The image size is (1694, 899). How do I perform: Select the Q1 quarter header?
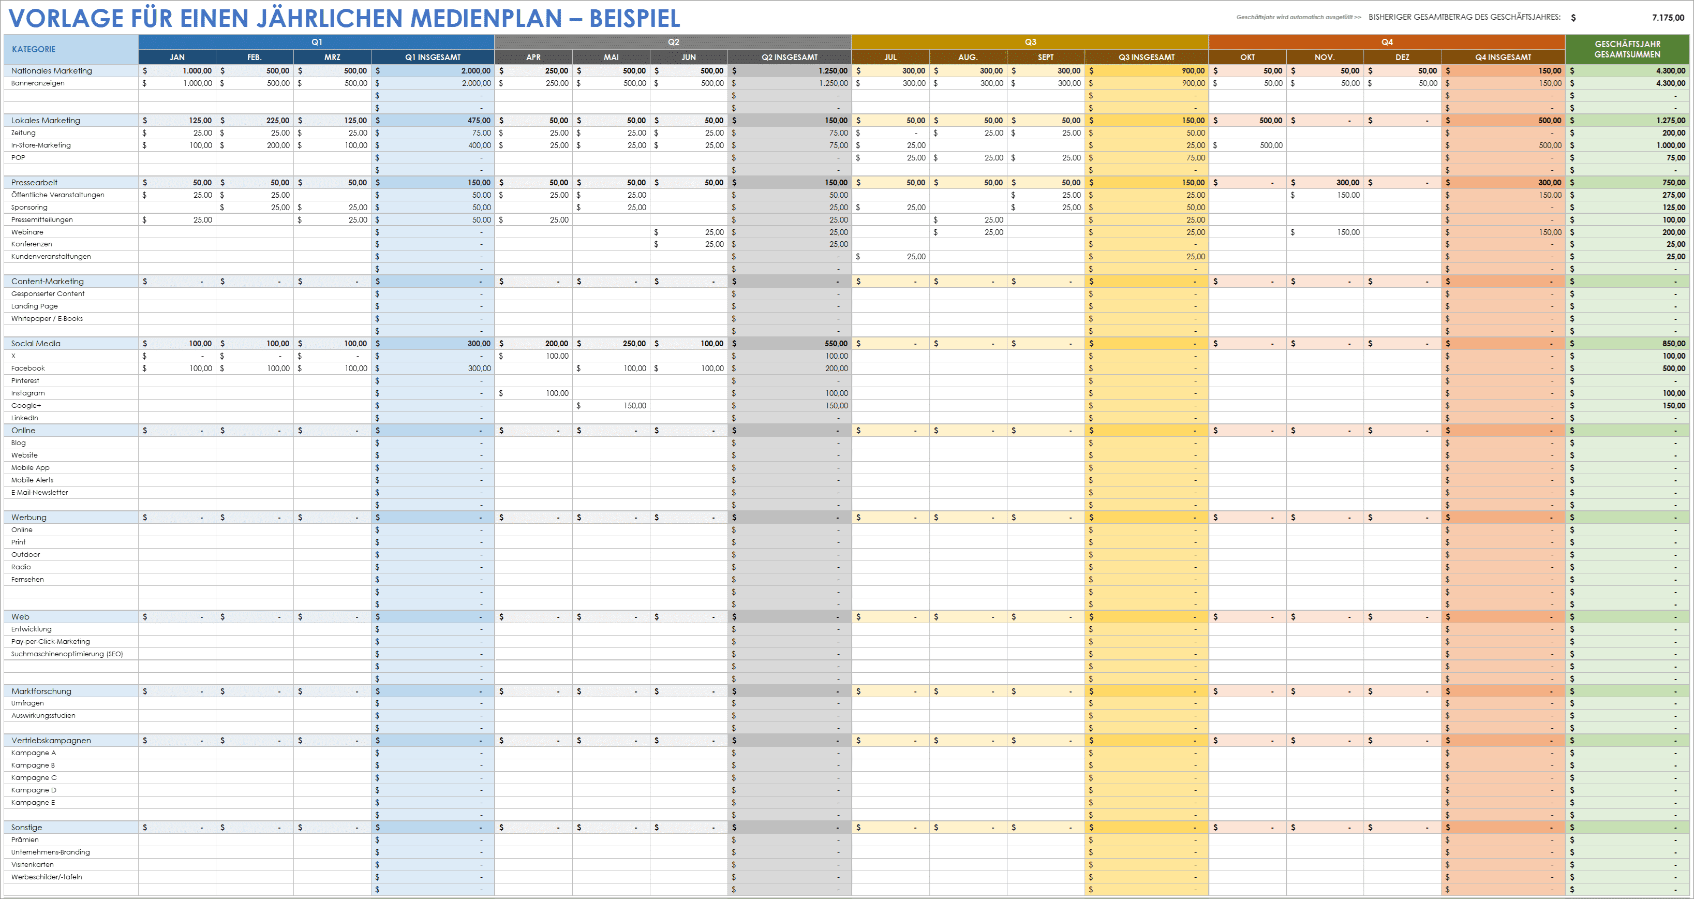click(x=316, y=42)
